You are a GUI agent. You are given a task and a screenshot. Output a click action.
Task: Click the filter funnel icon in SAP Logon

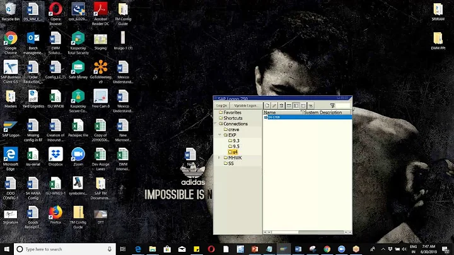[332, 106]
